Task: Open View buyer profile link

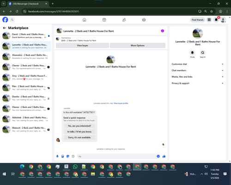Action: pyautogui.click(x=121, y=103)
